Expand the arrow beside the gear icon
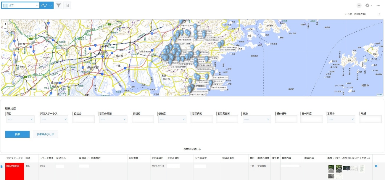This screenshot has width=385, height=180. point(371,5)
